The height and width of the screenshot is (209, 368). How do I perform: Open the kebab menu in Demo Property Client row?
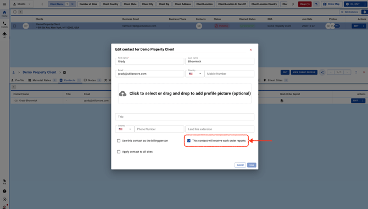[x=363, y=26]
